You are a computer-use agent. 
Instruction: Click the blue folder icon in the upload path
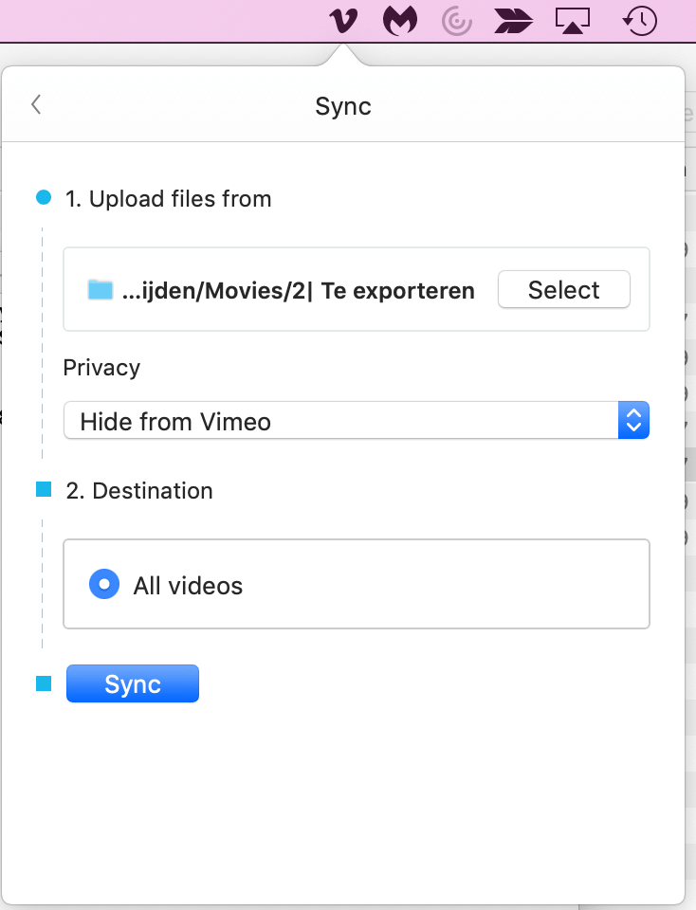[100, 290]
